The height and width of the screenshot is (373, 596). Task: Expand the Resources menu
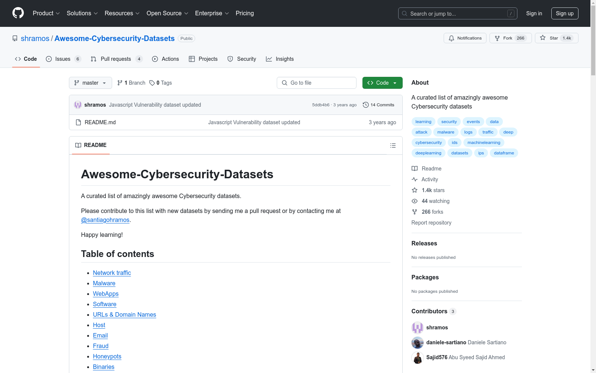pyautogui.click(x=122, y=13)
